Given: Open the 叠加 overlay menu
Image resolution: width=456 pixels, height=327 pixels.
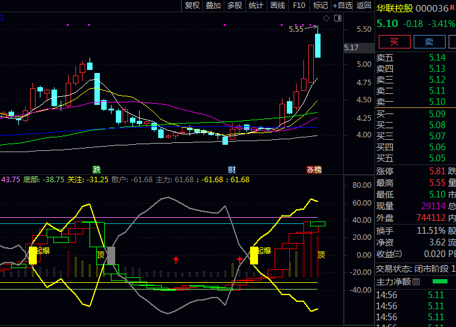Looking at the screenshot, I should 213,6.
